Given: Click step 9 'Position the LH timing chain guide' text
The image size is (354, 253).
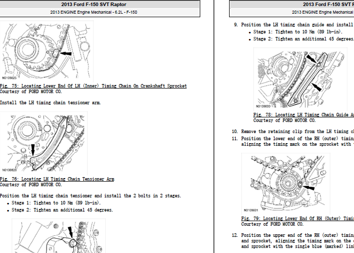Looking at the screenshot, I should pos(297,25).
